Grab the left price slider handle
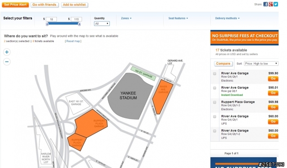Screen dimensions: 287x168 point(47,24)
